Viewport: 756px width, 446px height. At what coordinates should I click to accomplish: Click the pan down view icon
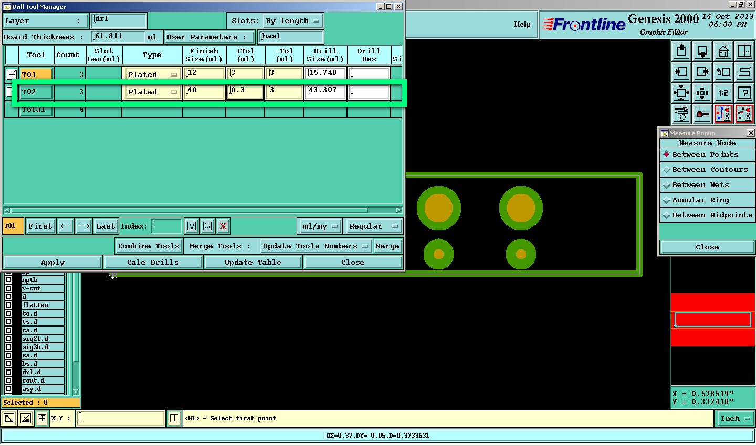(702, 51)
